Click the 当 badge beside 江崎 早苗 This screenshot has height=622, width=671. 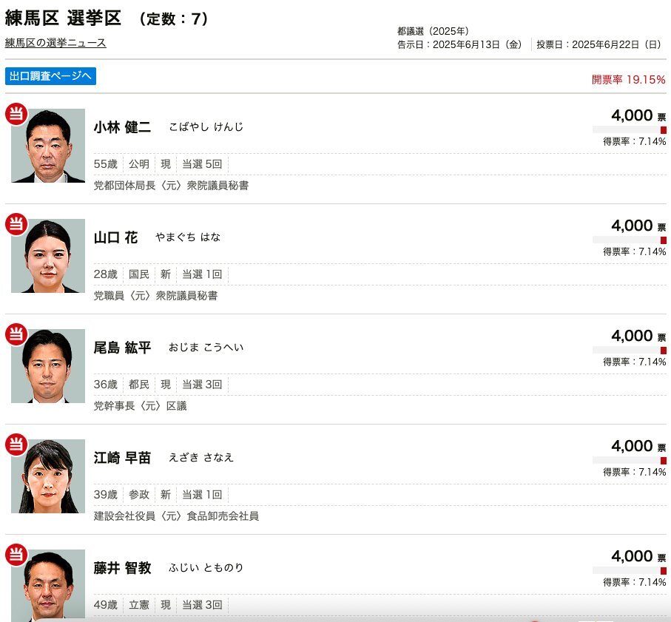(16, 444)
